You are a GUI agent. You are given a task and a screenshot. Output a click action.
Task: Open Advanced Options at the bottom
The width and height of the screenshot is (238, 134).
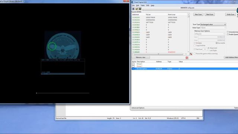(x=138, y=108)
